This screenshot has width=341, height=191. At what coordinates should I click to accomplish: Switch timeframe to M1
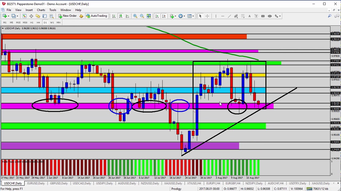(5, 23)
